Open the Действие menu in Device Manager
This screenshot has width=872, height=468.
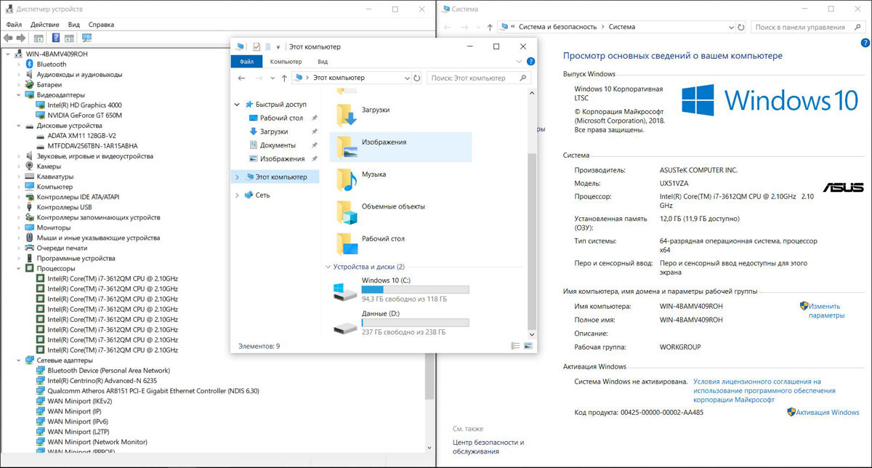[45, 24]
